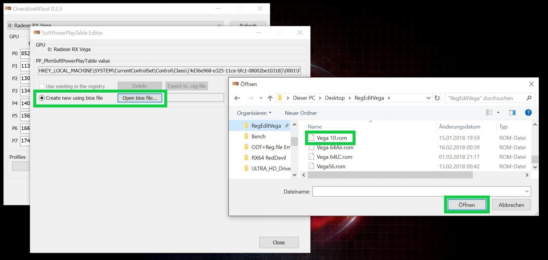
Task: Go up one folder level
Action: click(x=270, y=98)
